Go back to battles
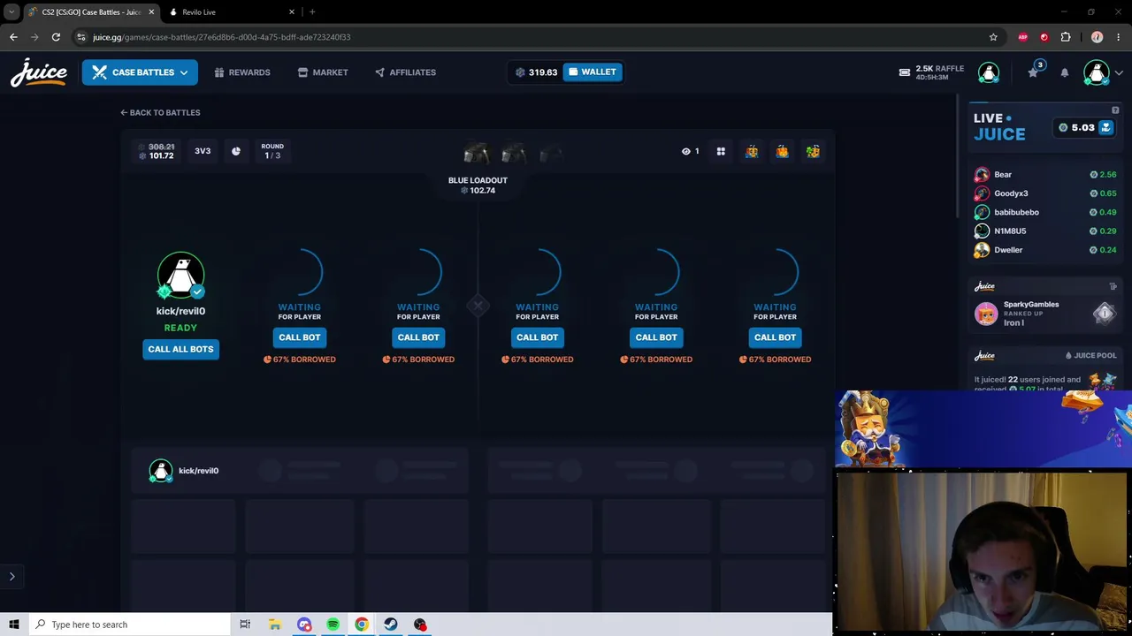Viewport: 1132px width, 636px height. click(160, 112)
